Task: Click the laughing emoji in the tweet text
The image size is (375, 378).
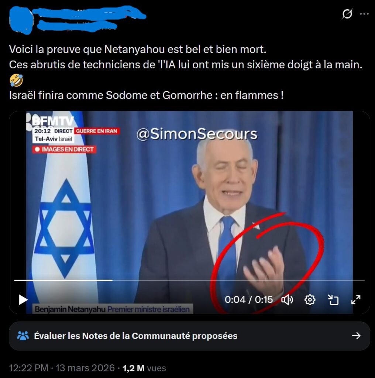Action: tap(16, 80)
